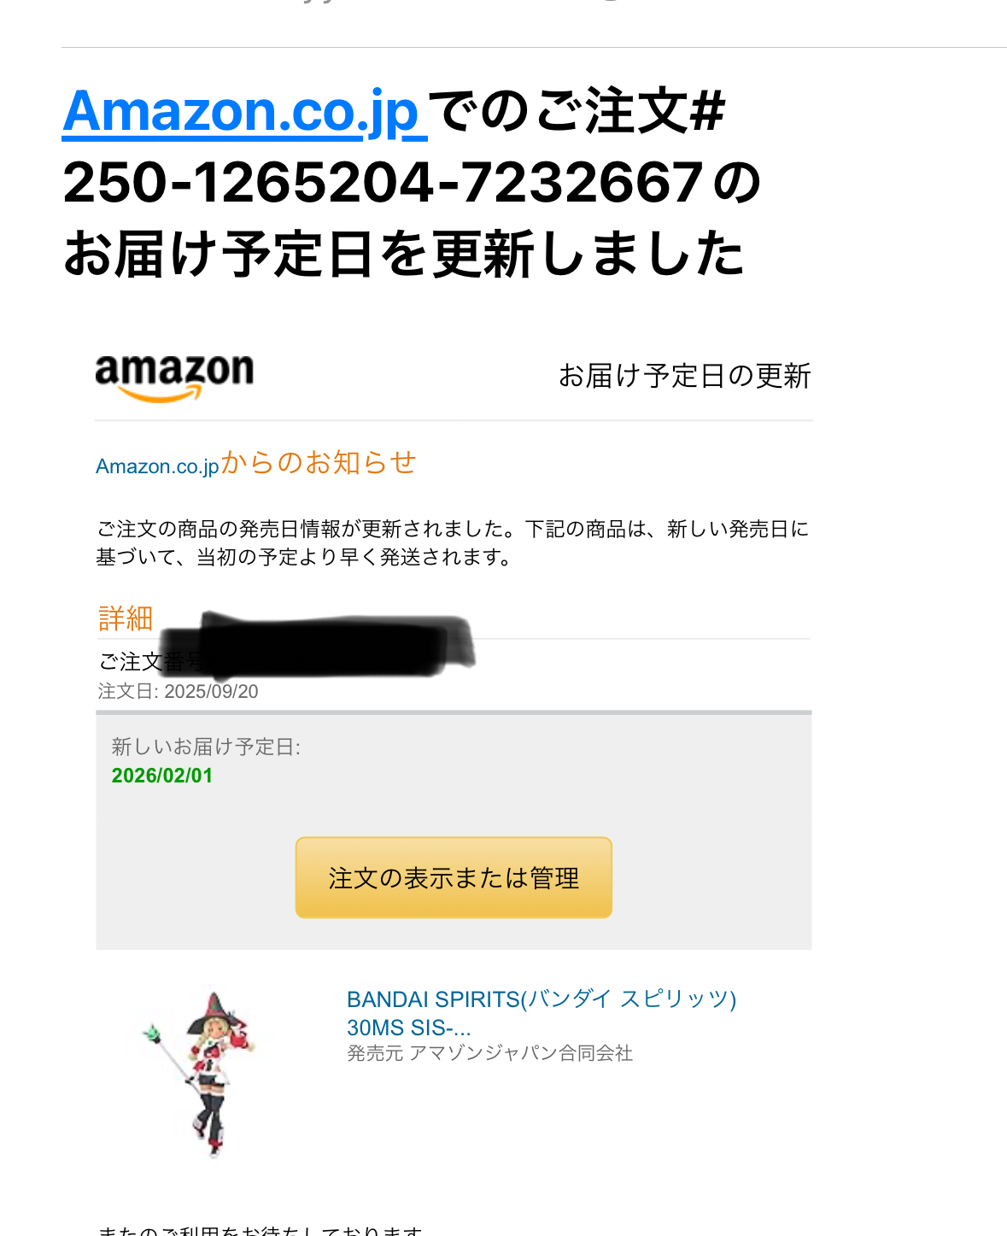Click the お届け予定日を更新しました subject line
The width and height of the screenshot is (1007, 1236).
404,255
